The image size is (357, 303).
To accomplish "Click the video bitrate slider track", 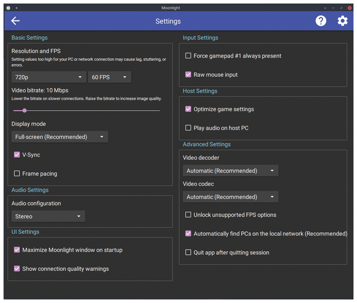I will coord(86,111).
